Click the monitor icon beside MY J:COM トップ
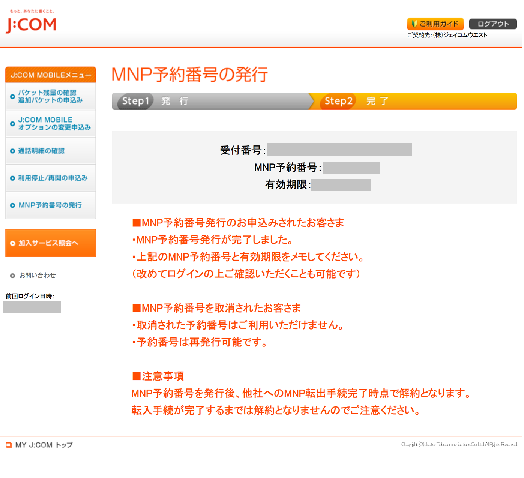Image resolution: width=524 pixels, height=478 pixels. (9, 445)
